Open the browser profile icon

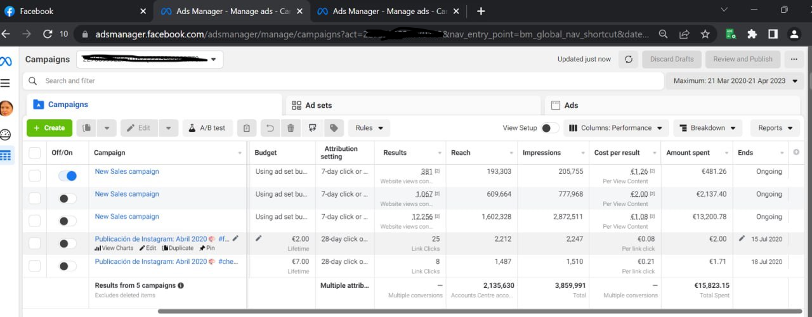[x=794, y=34]
